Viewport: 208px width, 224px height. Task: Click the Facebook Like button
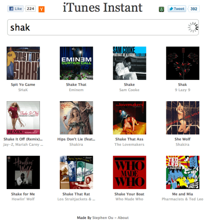click(15, 9)
